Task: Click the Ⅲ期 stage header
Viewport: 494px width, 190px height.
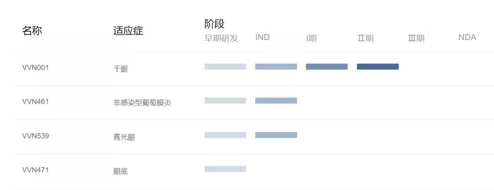Action: (x=416, y=38)
